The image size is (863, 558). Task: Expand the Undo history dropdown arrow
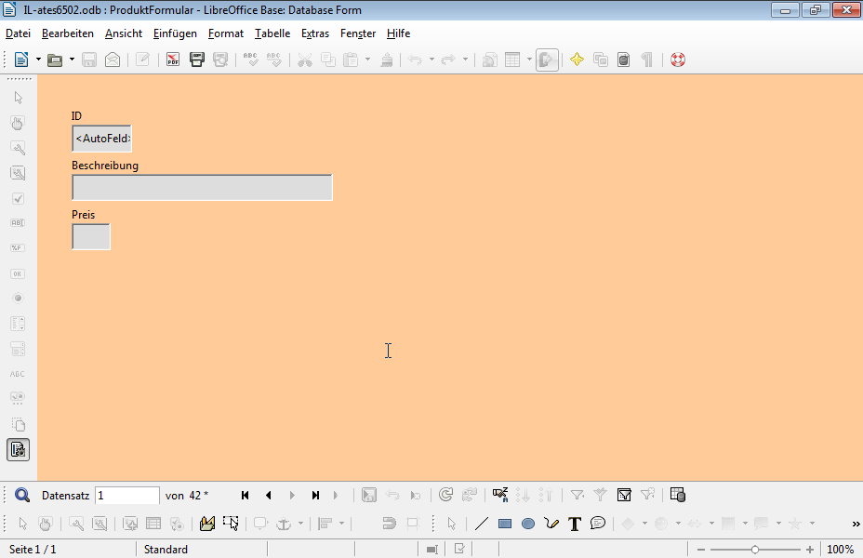point(431,60)
